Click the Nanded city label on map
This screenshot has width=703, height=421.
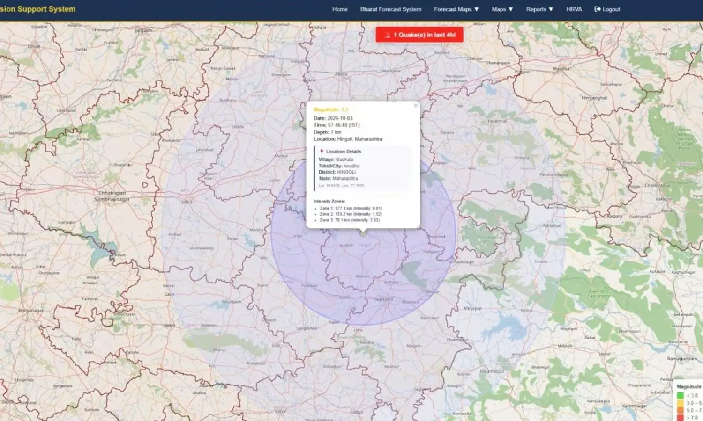[384, 299]
